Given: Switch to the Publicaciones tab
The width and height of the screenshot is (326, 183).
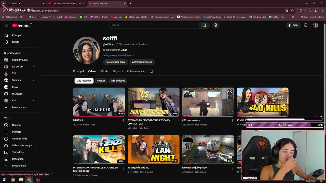Looking at the screenshot, I should click(x=135, y=71).
